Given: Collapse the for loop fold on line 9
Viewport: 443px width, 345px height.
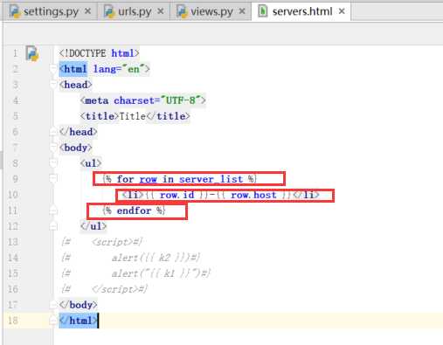Looking at the screenshot, I should 53,178.
